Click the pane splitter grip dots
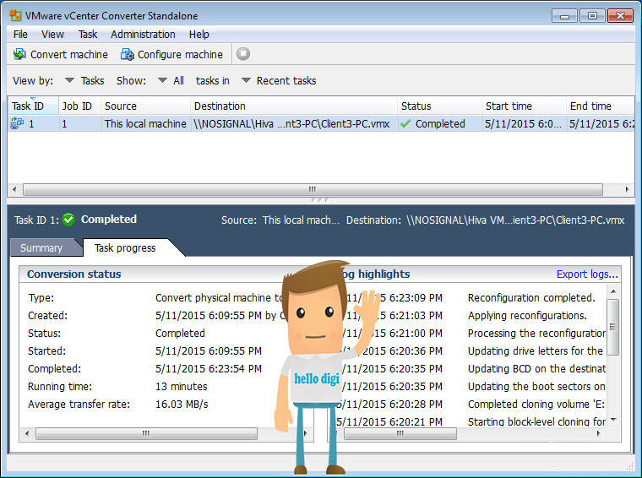Image resolution: width=642 pixels, height=478 pixels. (320, 200)
